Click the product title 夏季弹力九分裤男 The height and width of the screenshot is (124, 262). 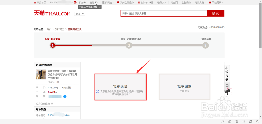point(63,74)
